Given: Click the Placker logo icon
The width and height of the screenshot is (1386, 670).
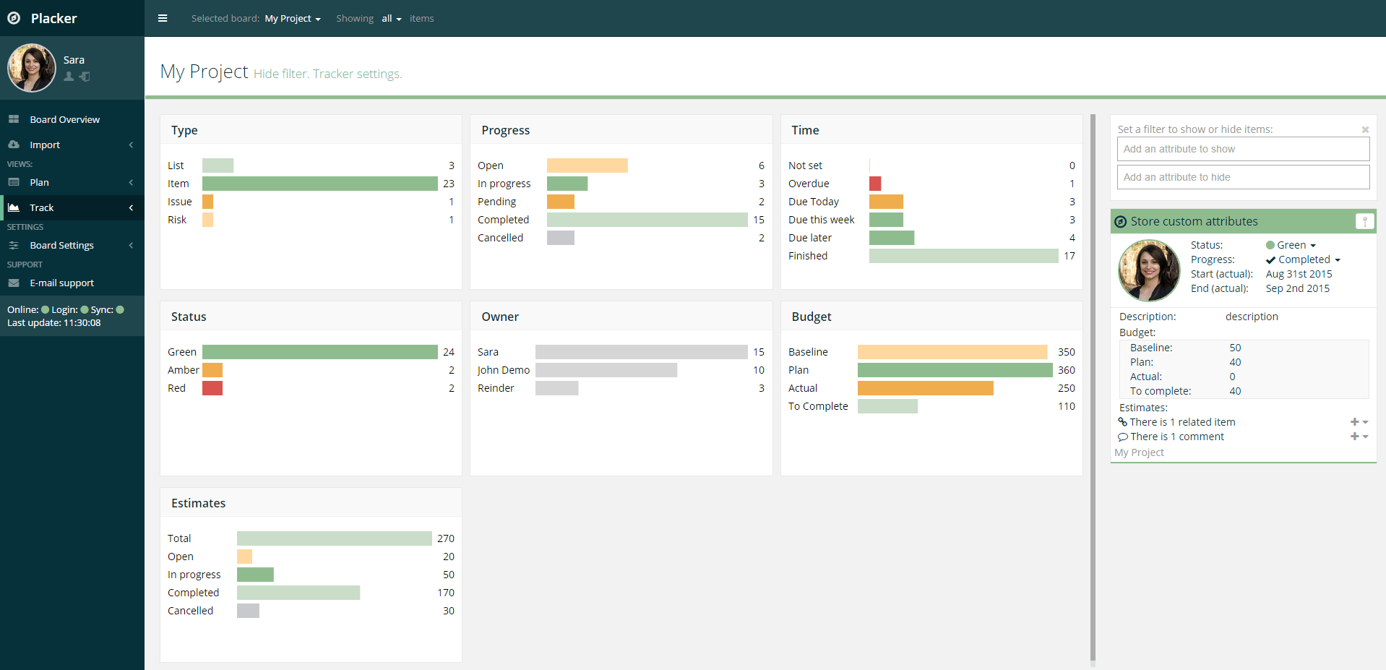Looking at the screenshot, I should [14, 17].
